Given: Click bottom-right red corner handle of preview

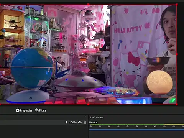Looking at the screenshot, I should point(177,104).
